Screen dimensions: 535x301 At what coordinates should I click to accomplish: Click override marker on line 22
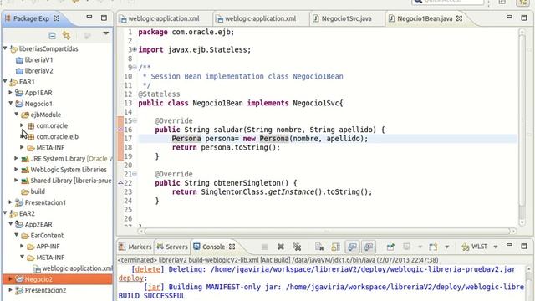tap(120, 183)
